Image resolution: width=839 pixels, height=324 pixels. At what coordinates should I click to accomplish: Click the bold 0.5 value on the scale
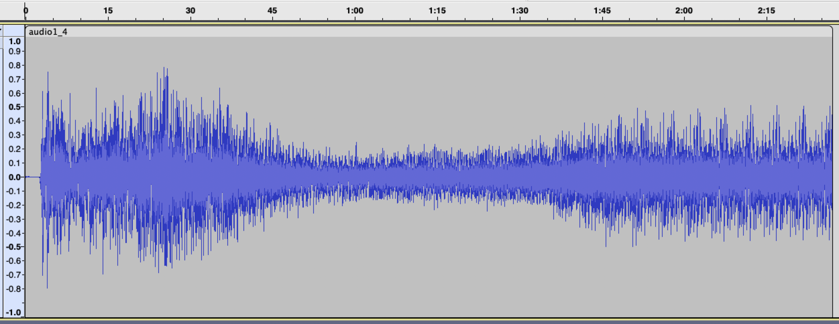point(15,107)
